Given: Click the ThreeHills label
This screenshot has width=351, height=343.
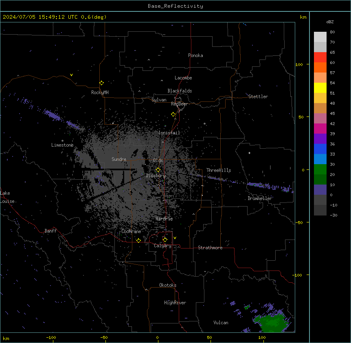Looking at the screenshot, I should coord(219,170).
